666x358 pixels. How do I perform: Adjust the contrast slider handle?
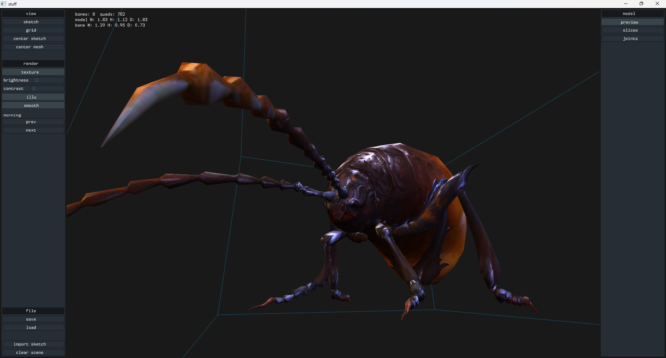coord(34,88)
